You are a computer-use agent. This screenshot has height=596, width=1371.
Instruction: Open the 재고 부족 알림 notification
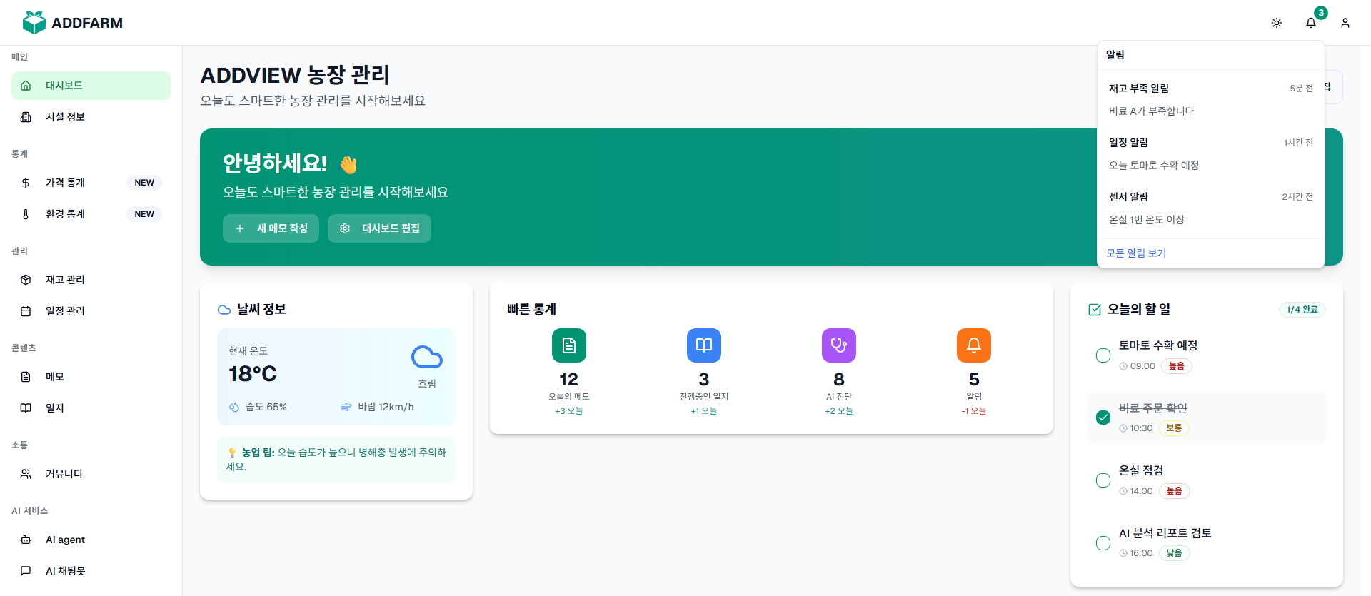1211,100
